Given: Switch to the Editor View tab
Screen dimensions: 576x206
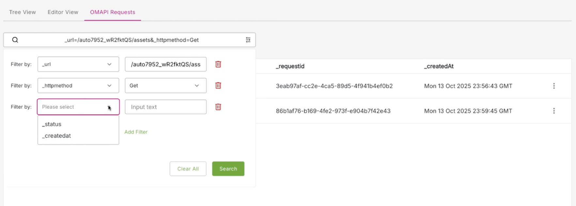Looking at the screenshot, I should coord(63,12).
